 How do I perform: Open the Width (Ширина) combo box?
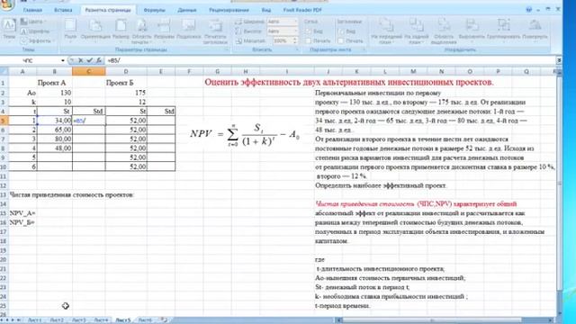click(282, 22)
